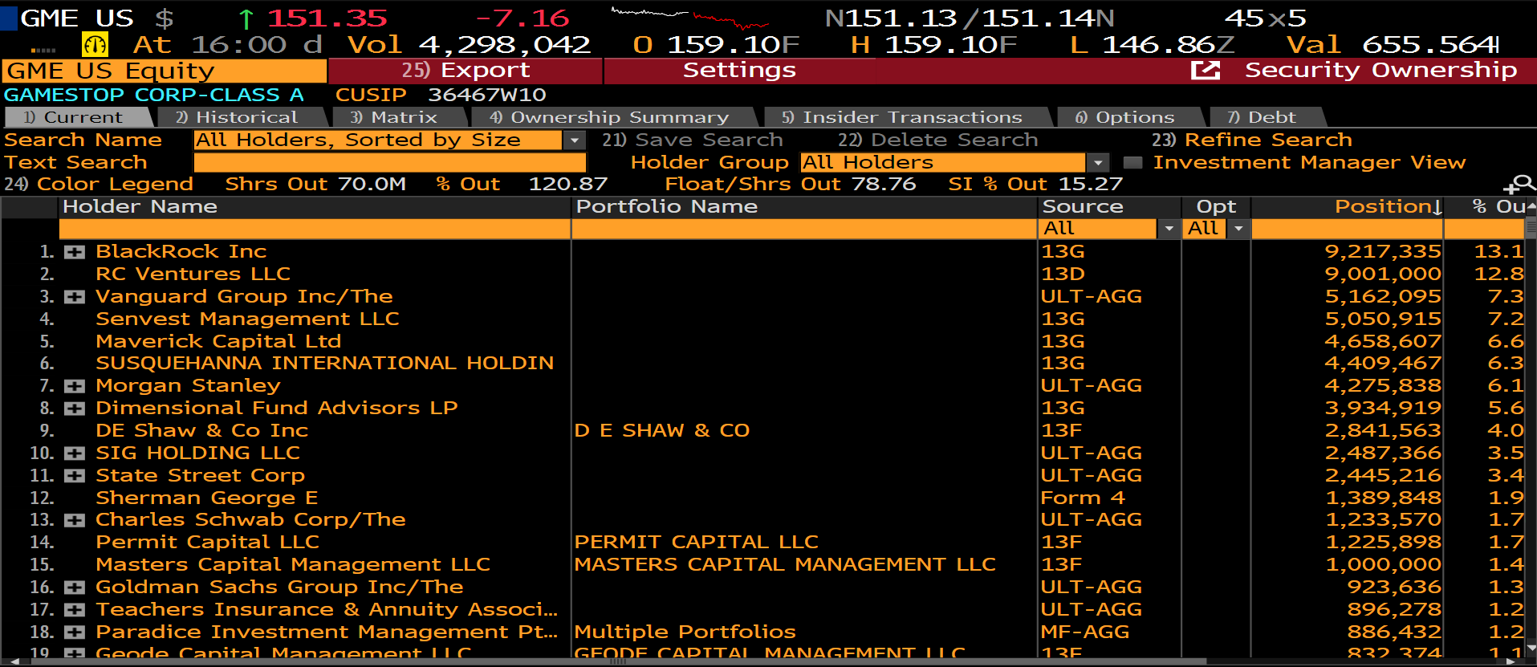1537x667 pixels.
Task: Expand BlackRock Inc holder row
Action: click(75, 252)
